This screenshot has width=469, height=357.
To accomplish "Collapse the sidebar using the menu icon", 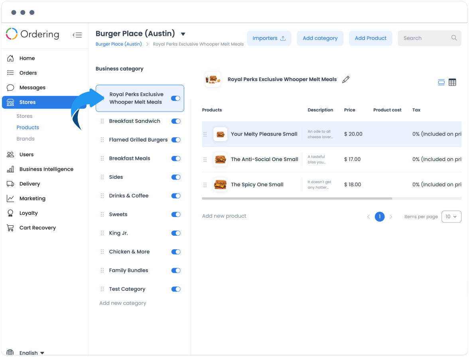I will pyautogui.click(x=77, y=35).
